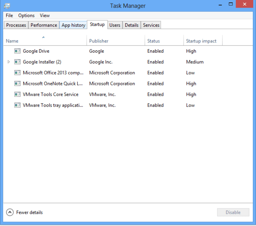Screen dimensions: 256x226
Task: Select the VMware Tools tray application icon
Action: click(17, 105)
